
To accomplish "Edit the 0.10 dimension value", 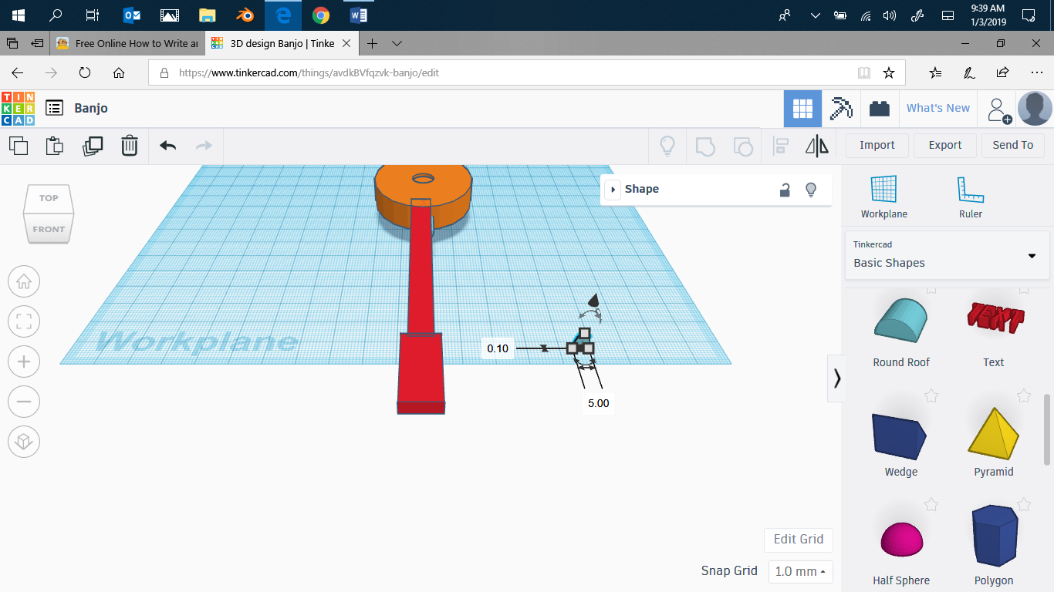I will point(498,349).
